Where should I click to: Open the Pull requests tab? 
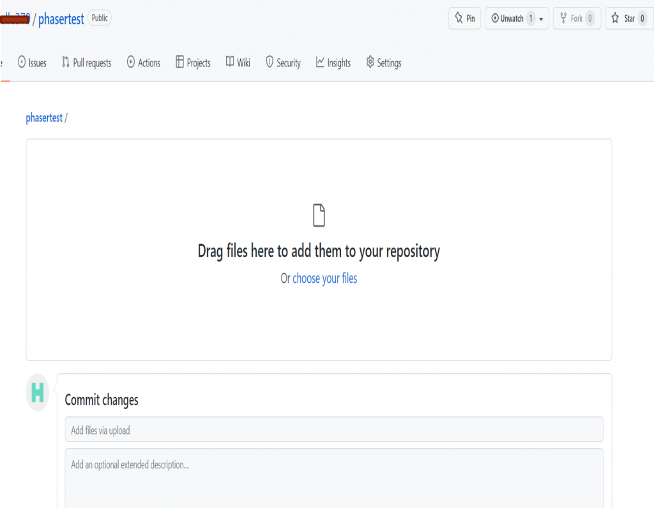[87, 63]
